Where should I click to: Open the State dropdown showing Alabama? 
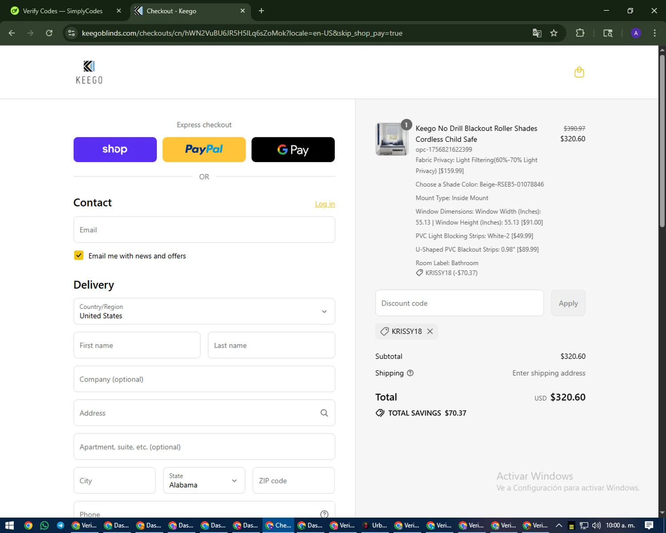(x=204, y=481)
